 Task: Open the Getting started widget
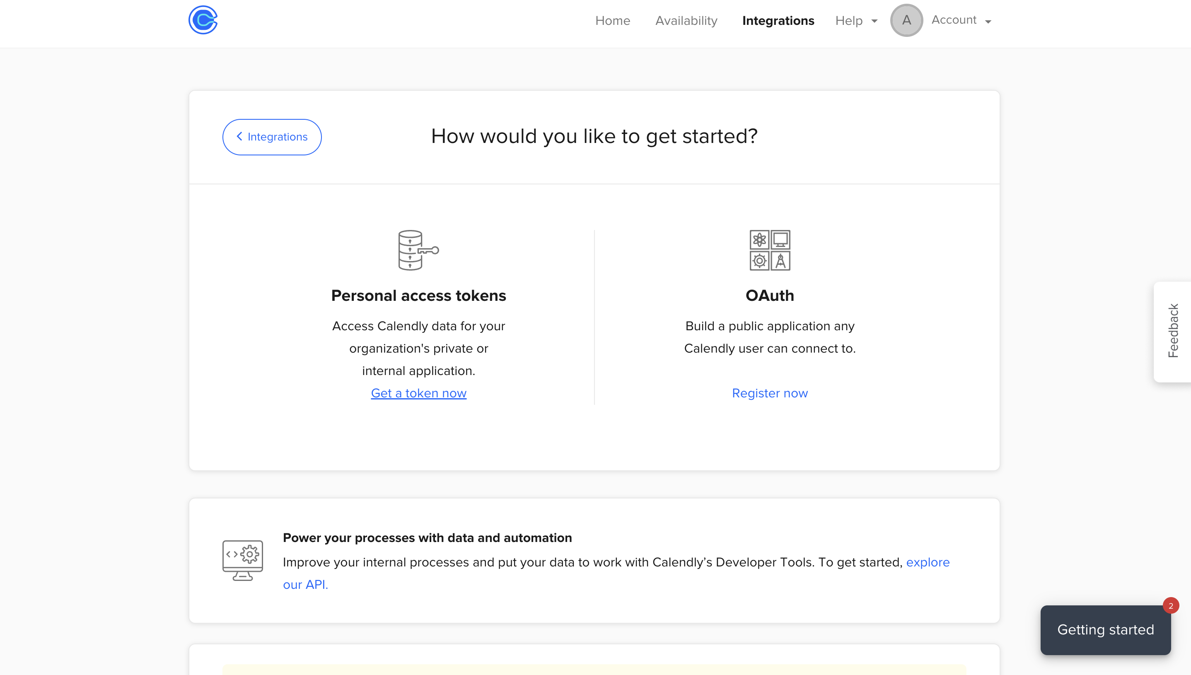(x=1105, y=629)
